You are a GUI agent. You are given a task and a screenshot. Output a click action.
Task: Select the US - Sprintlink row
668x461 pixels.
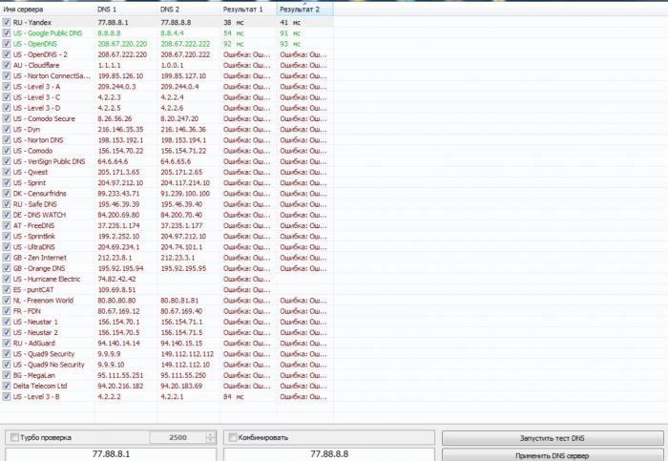click(x=167, y=236)
